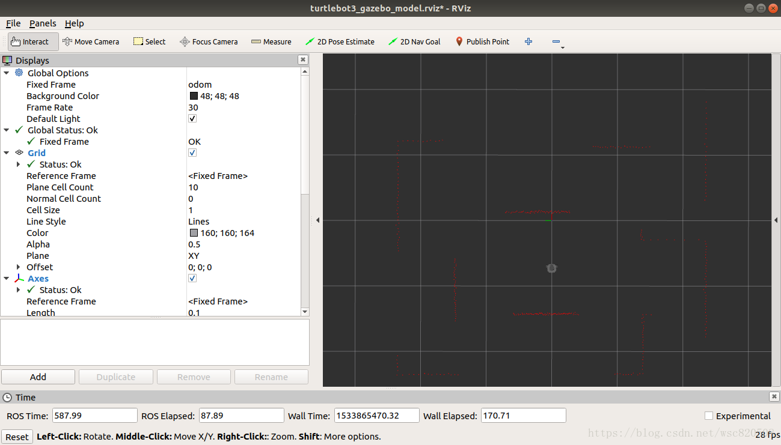The image size is (781, 445).
Task: Open the File menu
Action: tap(13, 23)
